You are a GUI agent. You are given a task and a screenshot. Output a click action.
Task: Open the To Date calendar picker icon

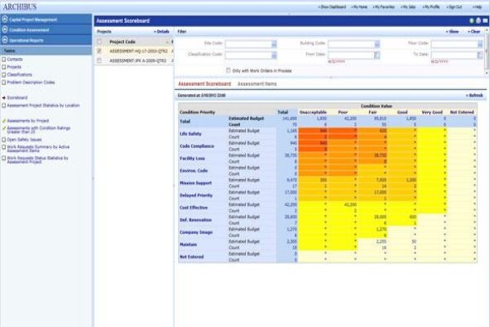coord(479,55)
